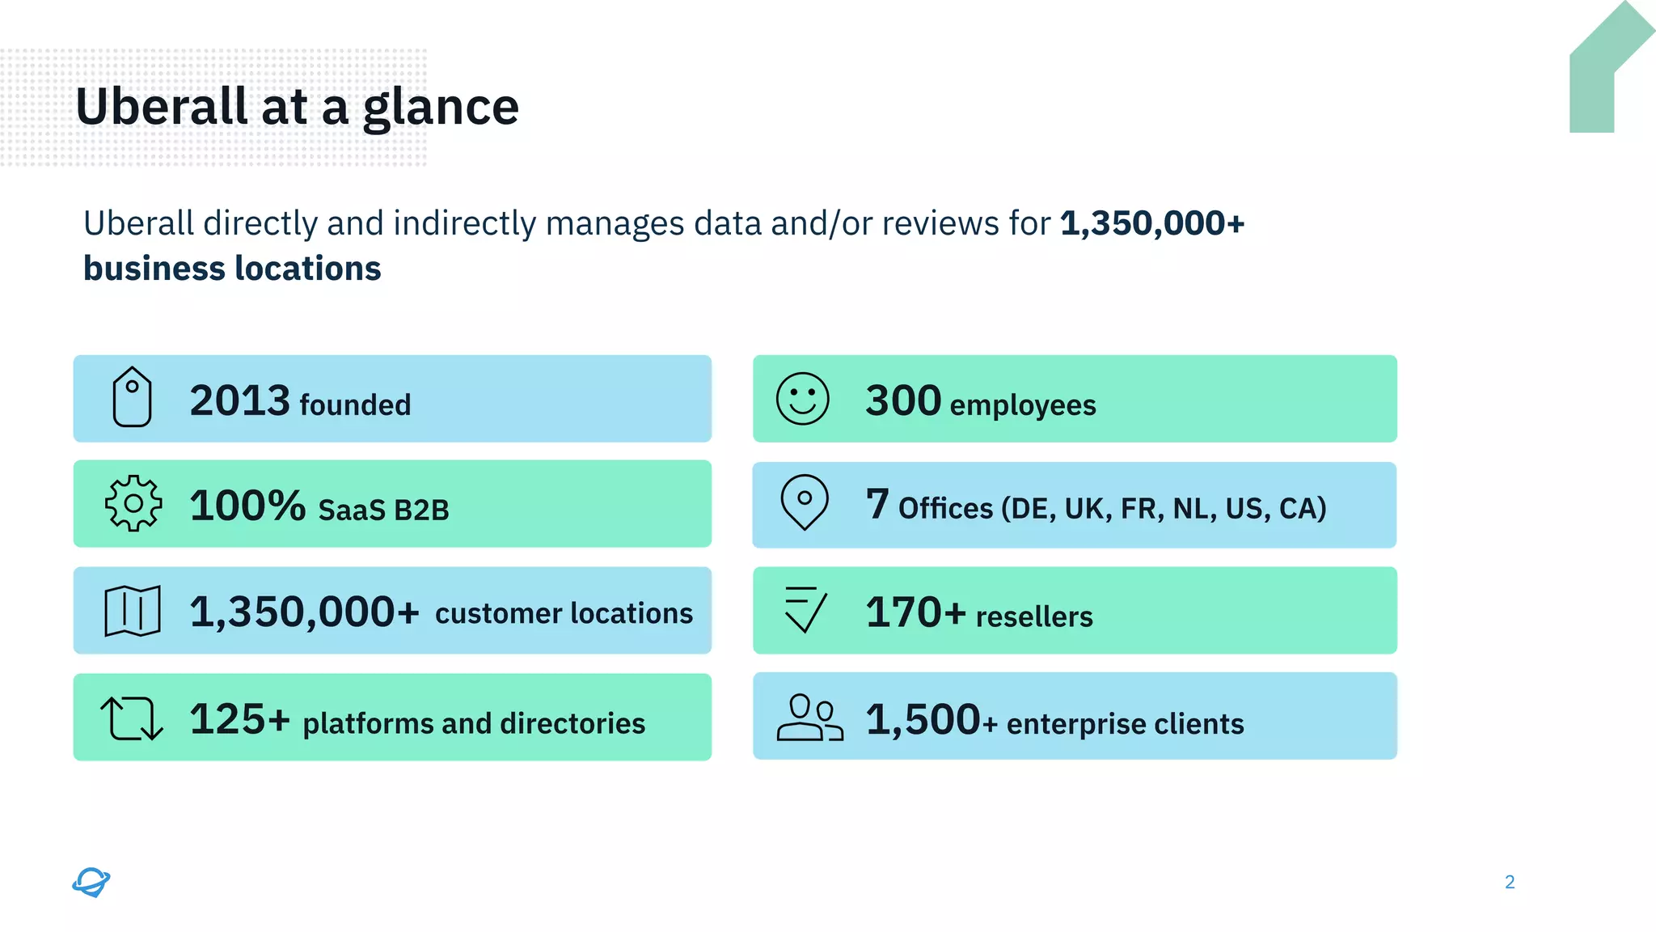Click the folded map icon
The width and height of the screenshot is (1656, 932).
coord(133,611)
